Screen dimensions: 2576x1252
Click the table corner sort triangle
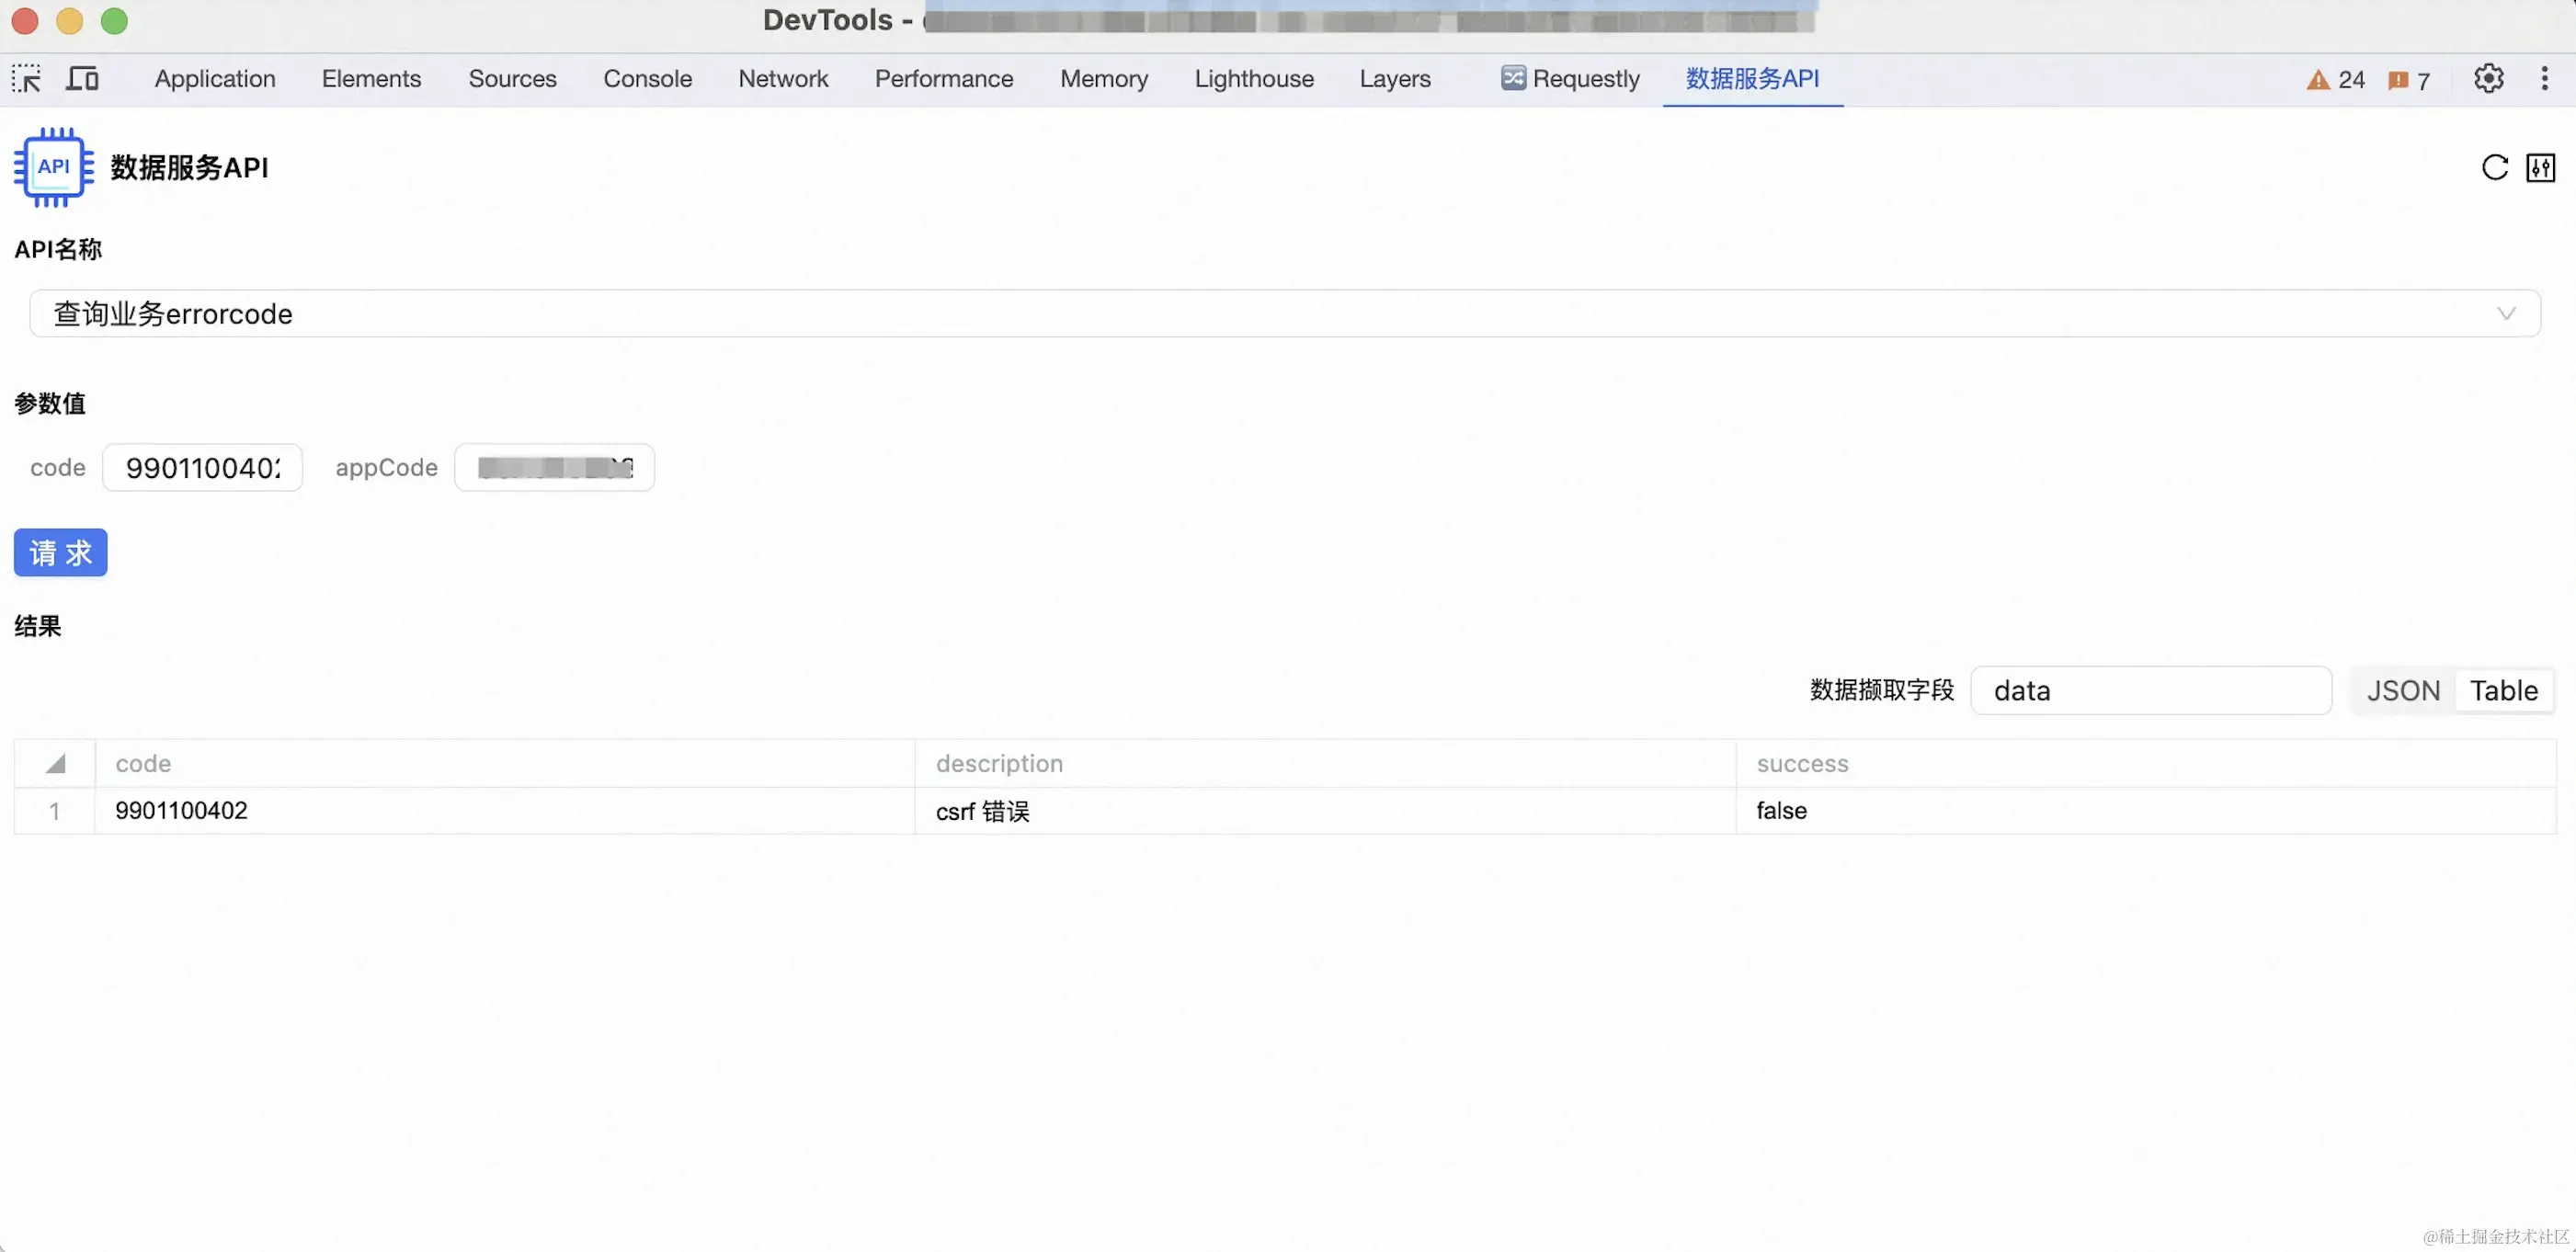[55, 764]
